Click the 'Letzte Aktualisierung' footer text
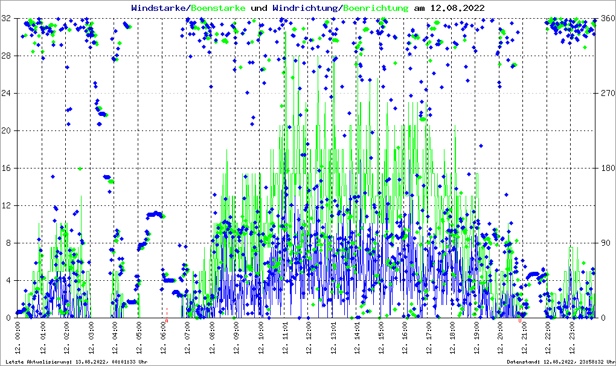616x366 pixels. [x=75, y=362]
